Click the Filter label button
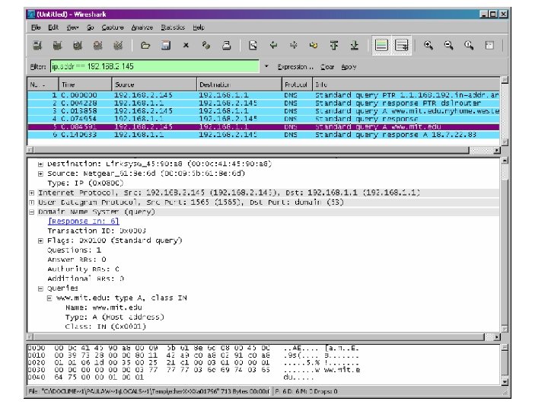Screen dimensions: 548x411 tap(38, 67)
